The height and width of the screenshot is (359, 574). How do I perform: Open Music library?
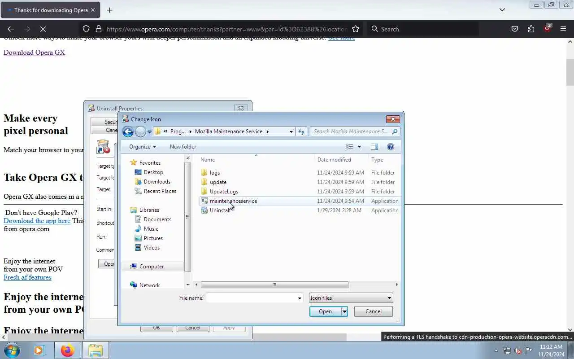(x=151, y=229)
